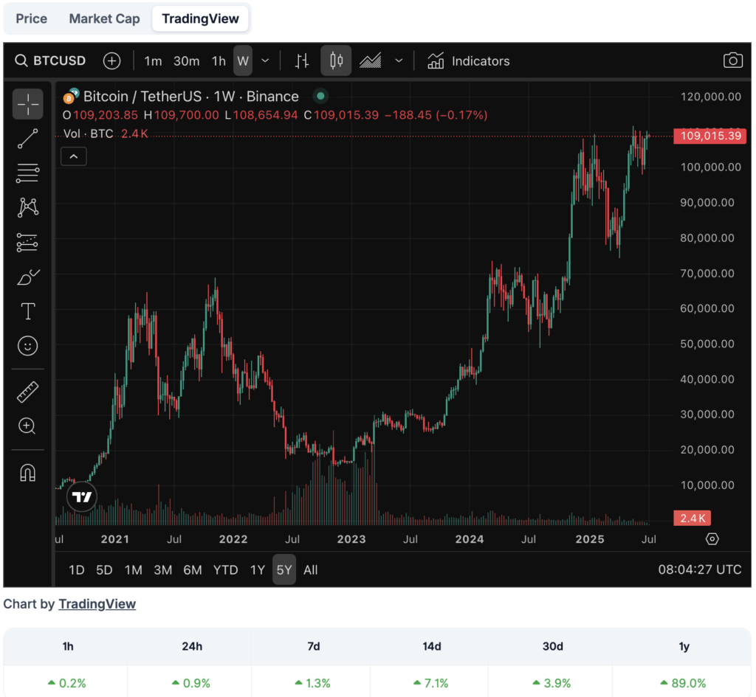Click the Bitcoin / TetherUS chart title
This screenshot has height=697, width=756.
click(x=191, y=97)
